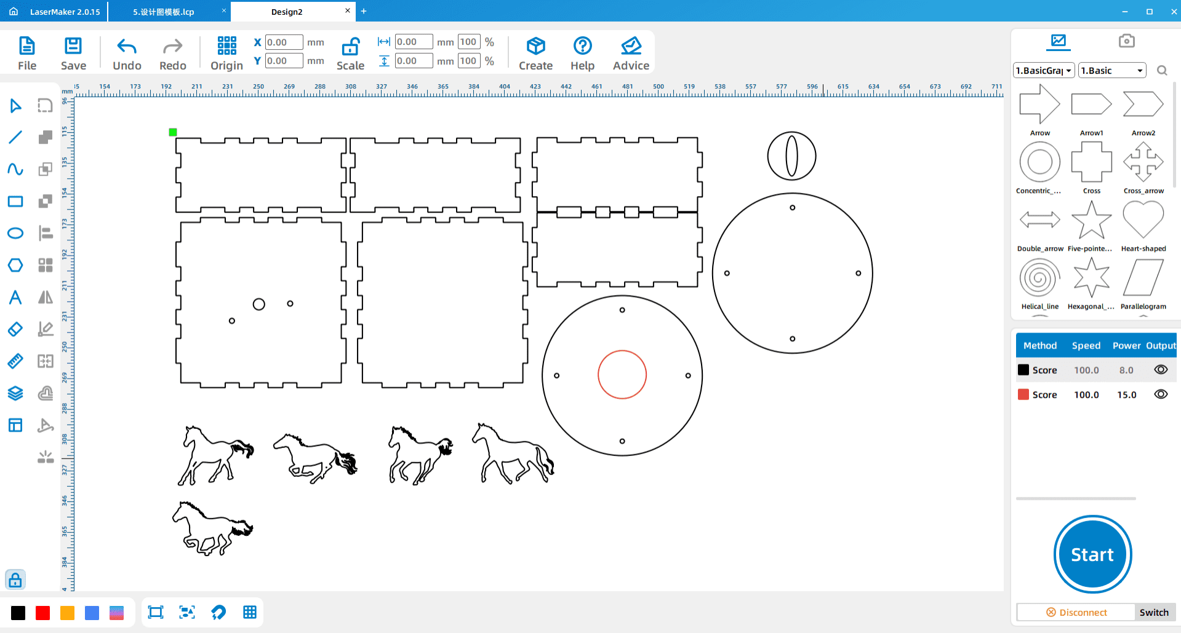Click the array grid arrangement tool
Screen dimensions: 1181x633
point(45,265)
